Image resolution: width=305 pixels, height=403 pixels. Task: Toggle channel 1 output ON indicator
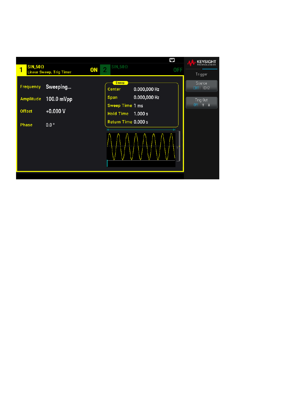click(94, 70)
